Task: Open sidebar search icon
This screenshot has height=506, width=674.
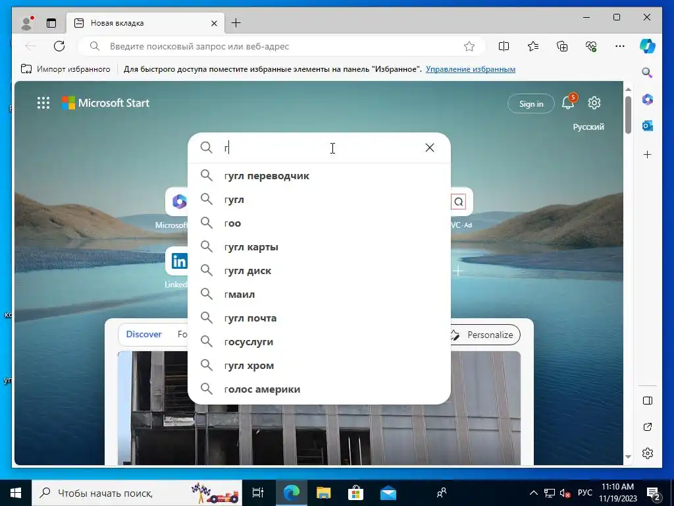Action: tap(648, 72)
